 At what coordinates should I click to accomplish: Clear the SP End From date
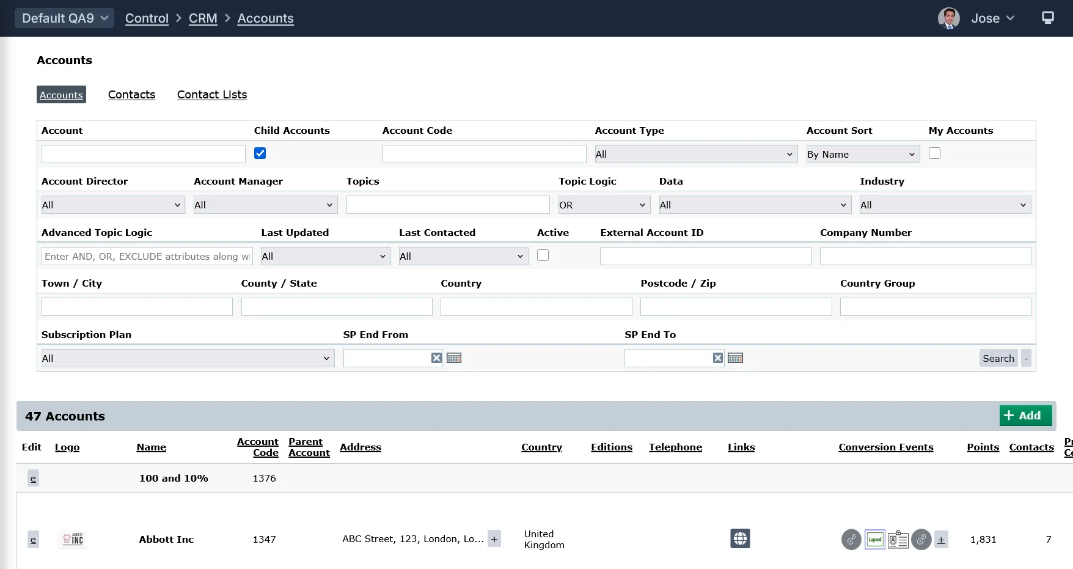[436, 358]
